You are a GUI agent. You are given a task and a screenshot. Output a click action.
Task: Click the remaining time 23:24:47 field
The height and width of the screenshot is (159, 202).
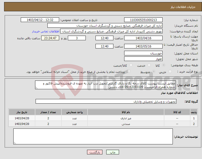50,38
